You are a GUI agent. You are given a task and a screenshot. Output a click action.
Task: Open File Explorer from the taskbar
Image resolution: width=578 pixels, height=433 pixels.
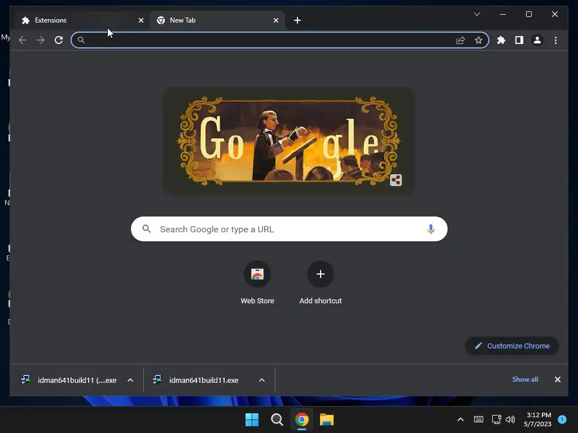(327, 419)
